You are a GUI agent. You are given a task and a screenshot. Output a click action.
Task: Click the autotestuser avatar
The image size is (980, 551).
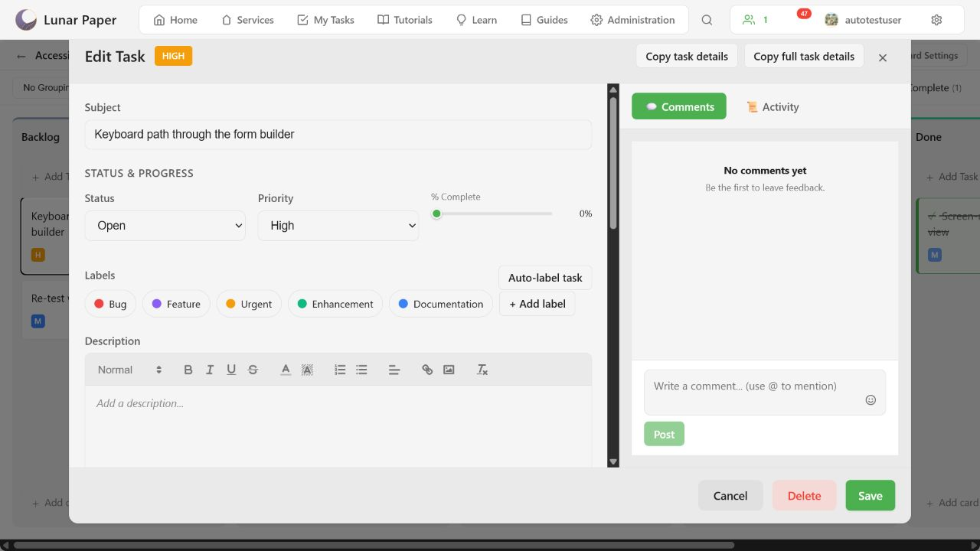click(x=831, y=20)
